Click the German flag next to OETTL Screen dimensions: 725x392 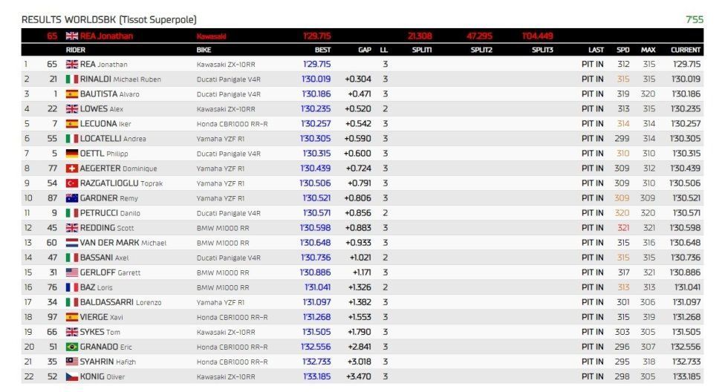point(71,154)
